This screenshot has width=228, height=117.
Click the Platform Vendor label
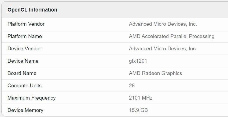(26, 24)
